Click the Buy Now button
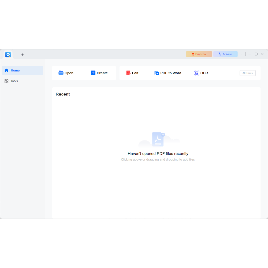This screenshot has height=268, width=268. pyautogui.click(x=199, y=54)
